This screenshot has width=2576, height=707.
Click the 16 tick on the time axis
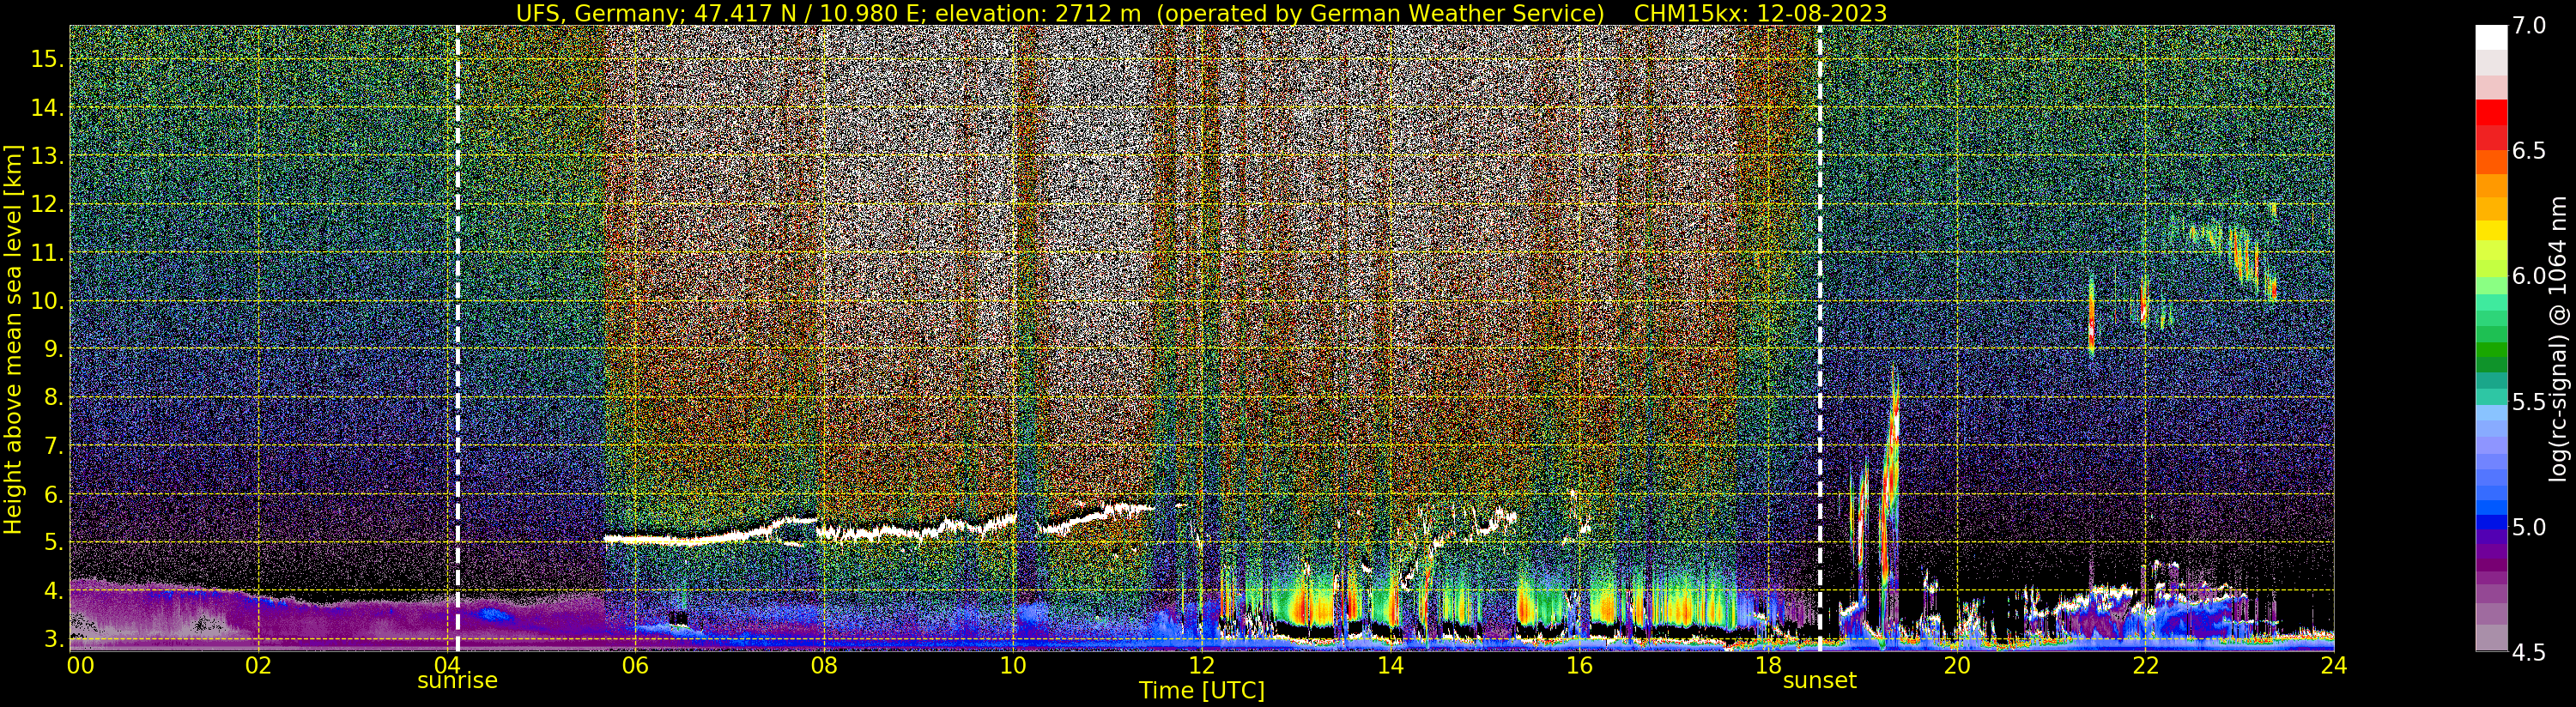1579,666
